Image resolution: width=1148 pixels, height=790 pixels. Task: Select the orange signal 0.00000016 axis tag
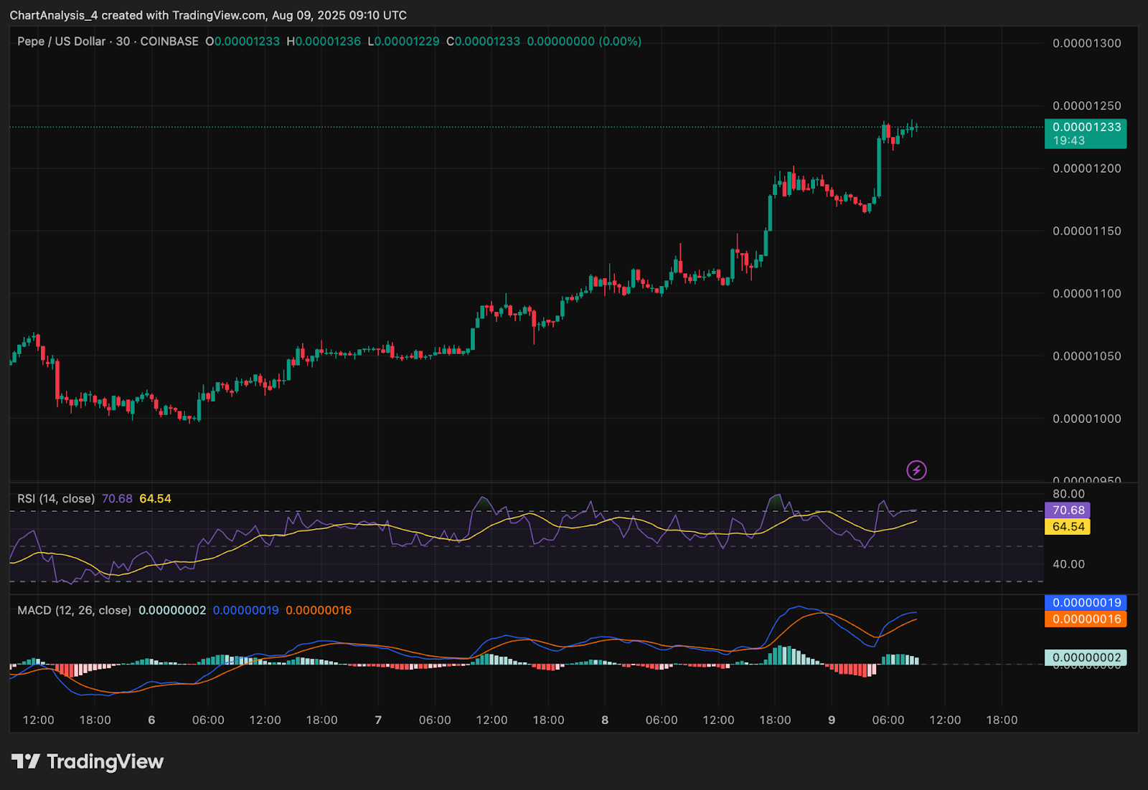1086,619
